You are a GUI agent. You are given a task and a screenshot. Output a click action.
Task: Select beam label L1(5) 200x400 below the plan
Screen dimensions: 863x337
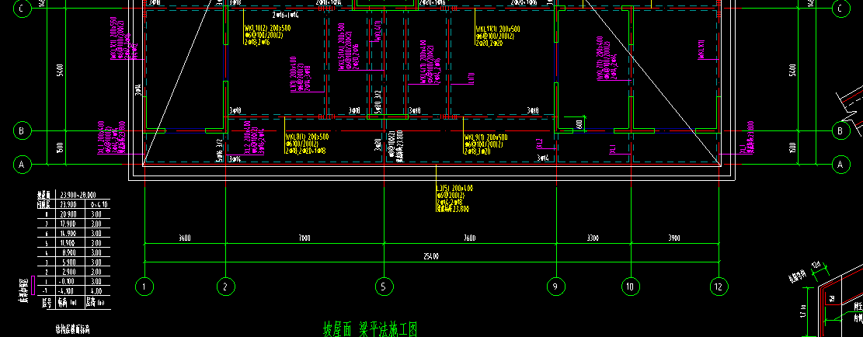click(x=456, y=188)
